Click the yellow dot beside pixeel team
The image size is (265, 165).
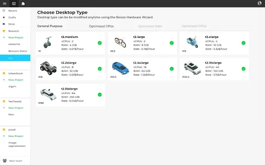tap(4, 130)
